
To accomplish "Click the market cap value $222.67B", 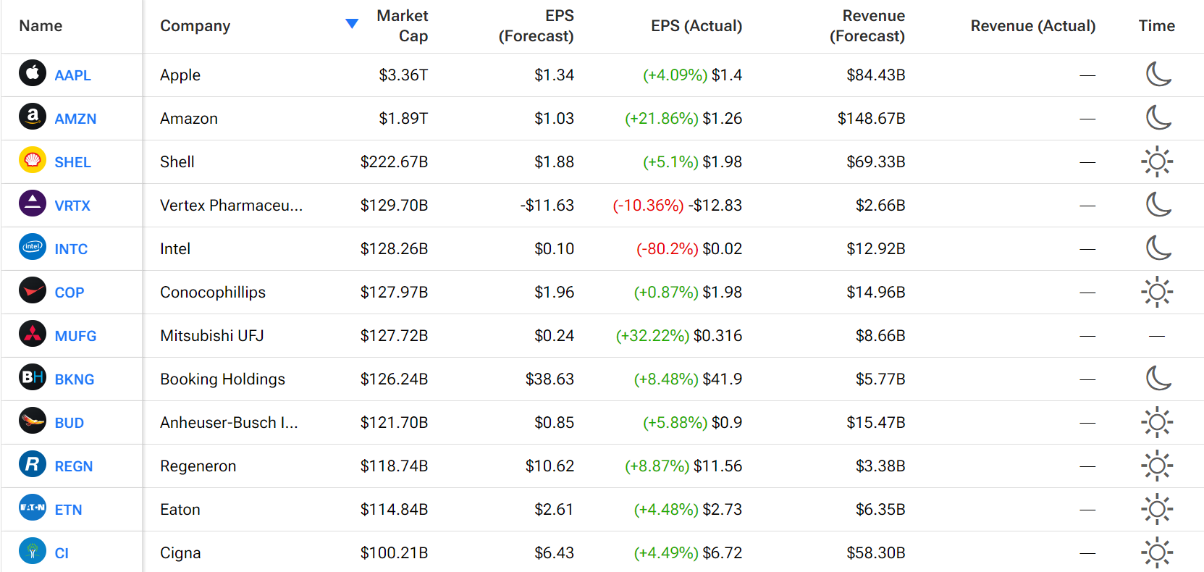I will pos(394,162).
